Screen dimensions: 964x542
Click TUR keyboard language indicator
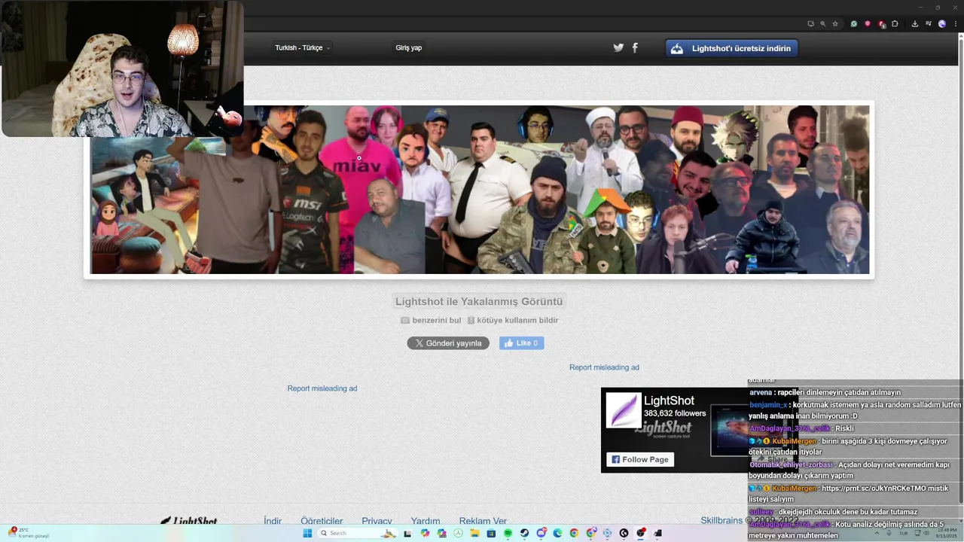point(904,533)
